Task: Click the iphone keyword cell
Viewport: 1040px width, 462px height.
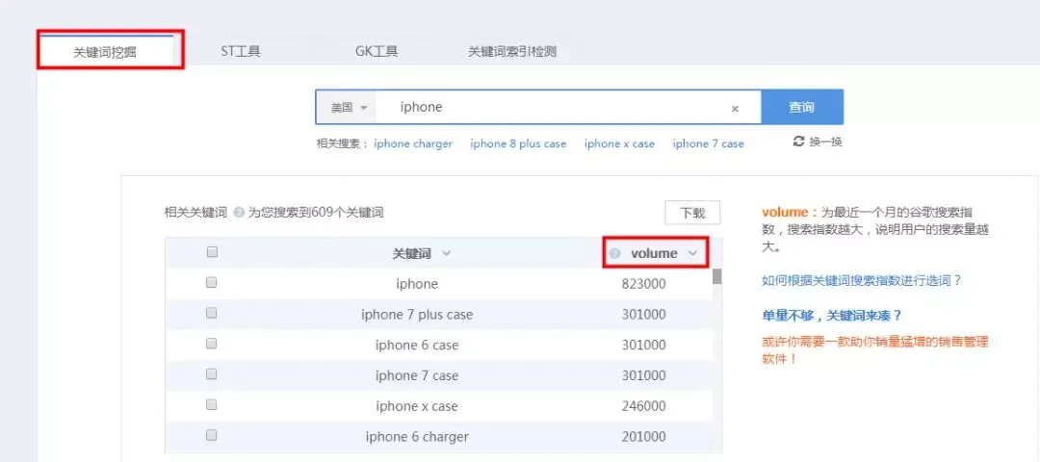Action: [417, 284]
